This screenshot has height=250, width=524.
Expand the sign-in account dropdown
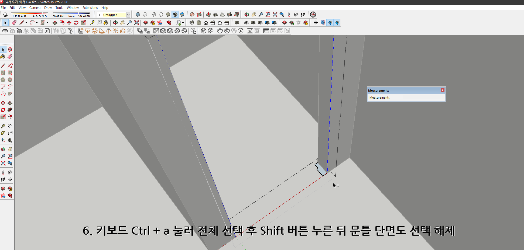(x=183, y=23)
